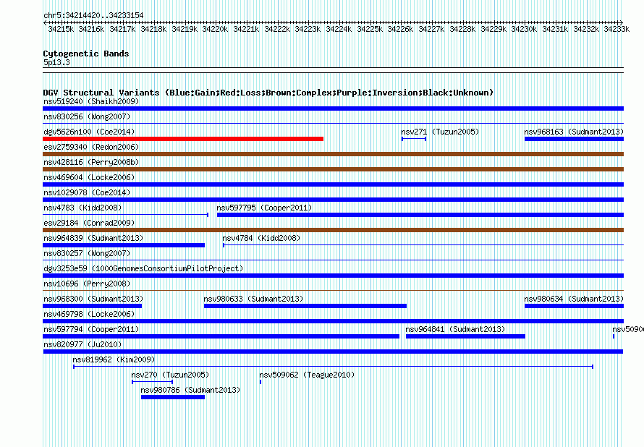Open nsv964839 (Sudmant2013) label
The height and width of the screenshot is (447, 644).
93,238
